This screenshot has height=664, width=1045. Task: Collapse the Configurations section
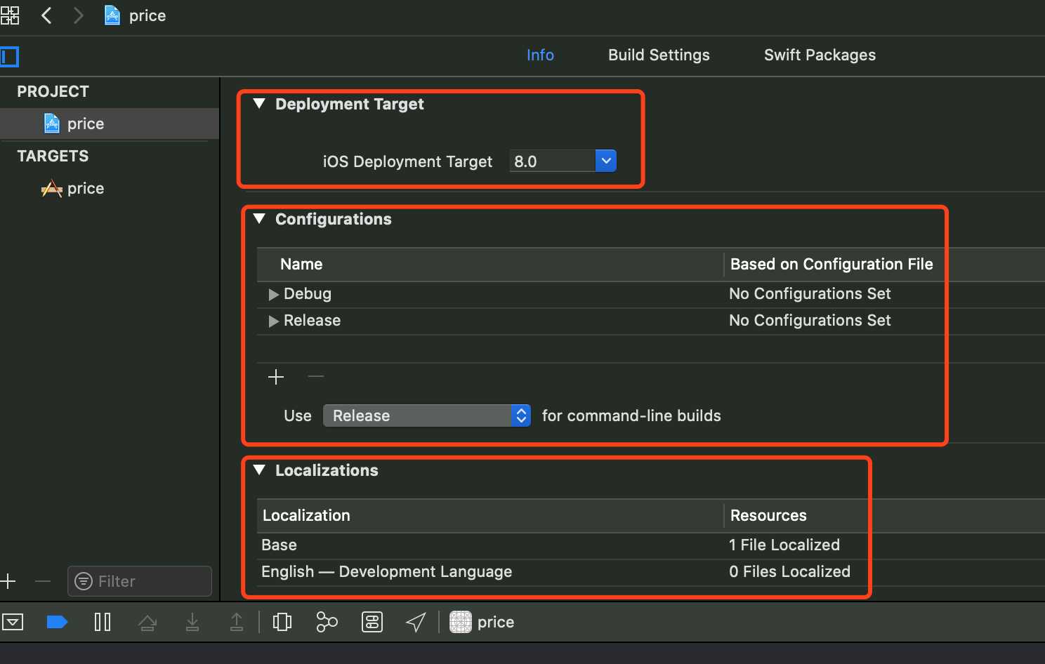[259, 219]
